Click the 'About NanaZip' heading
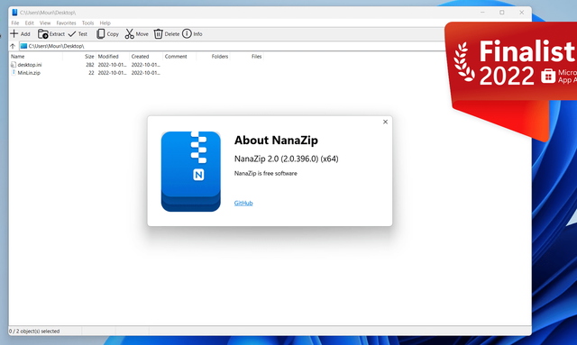The width and height of the screenshot is (577, 345). click(276, 141)
